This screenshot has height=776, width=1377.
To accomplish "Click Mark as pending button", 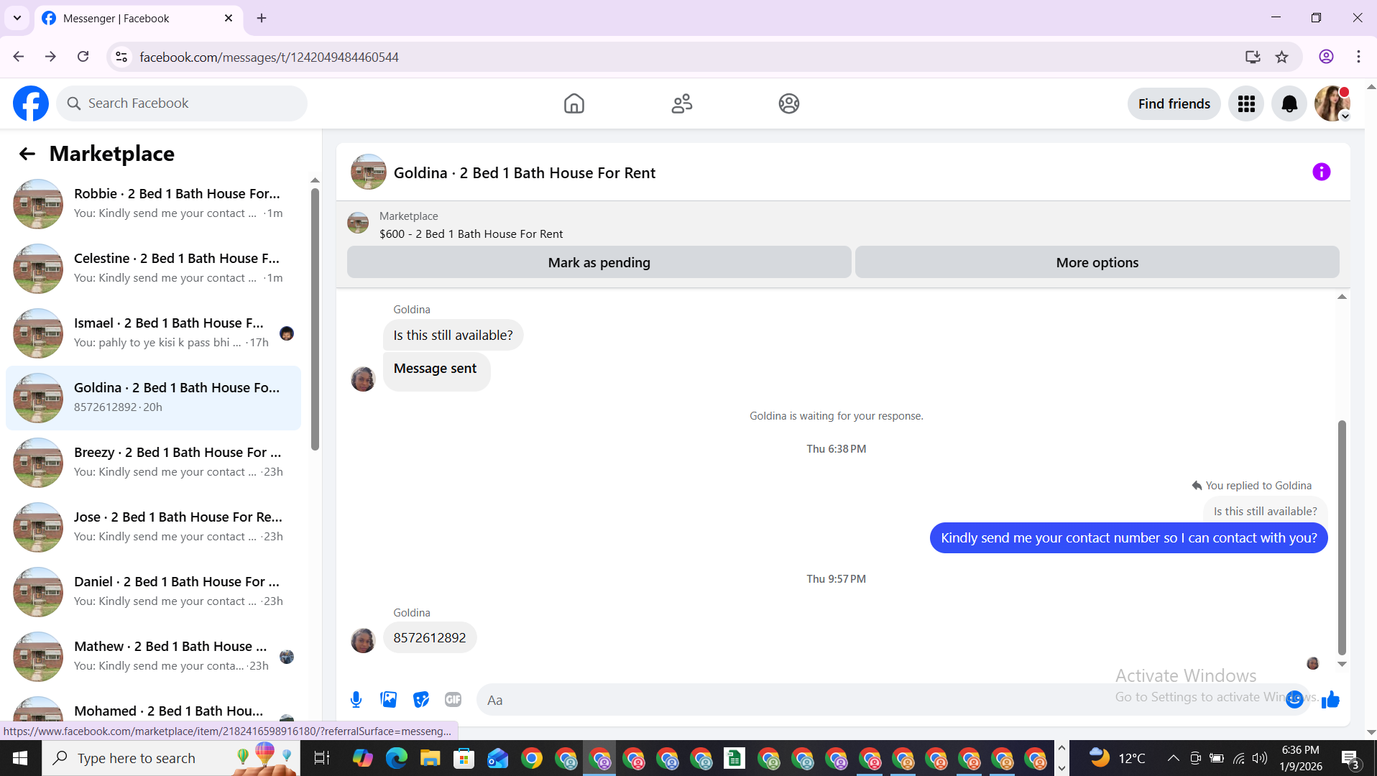I will coord(599,262).
